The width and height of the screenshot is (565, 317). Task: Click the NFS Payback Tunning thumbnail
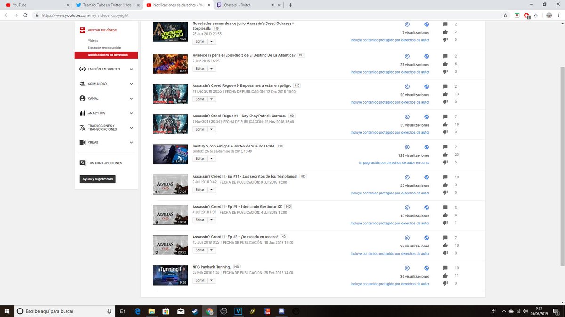[x=170, y=275]
